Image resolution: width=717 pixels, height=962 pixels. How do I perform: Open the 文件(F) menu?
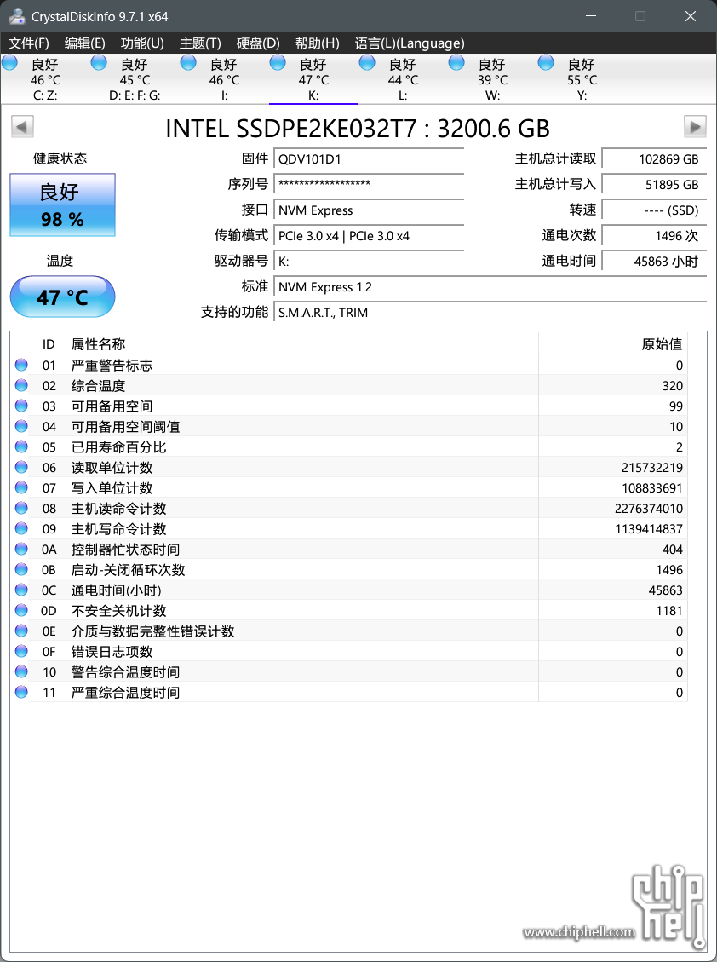[x=29, y=43]
